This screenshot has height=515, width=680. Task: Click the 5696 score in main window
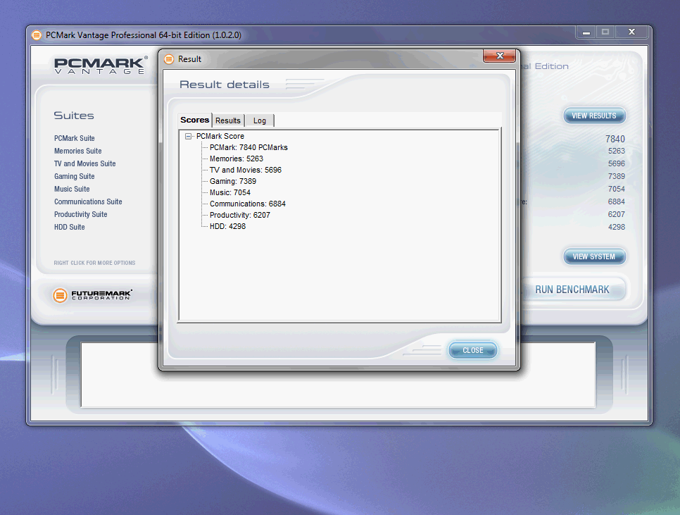click(x=616, y=163)
